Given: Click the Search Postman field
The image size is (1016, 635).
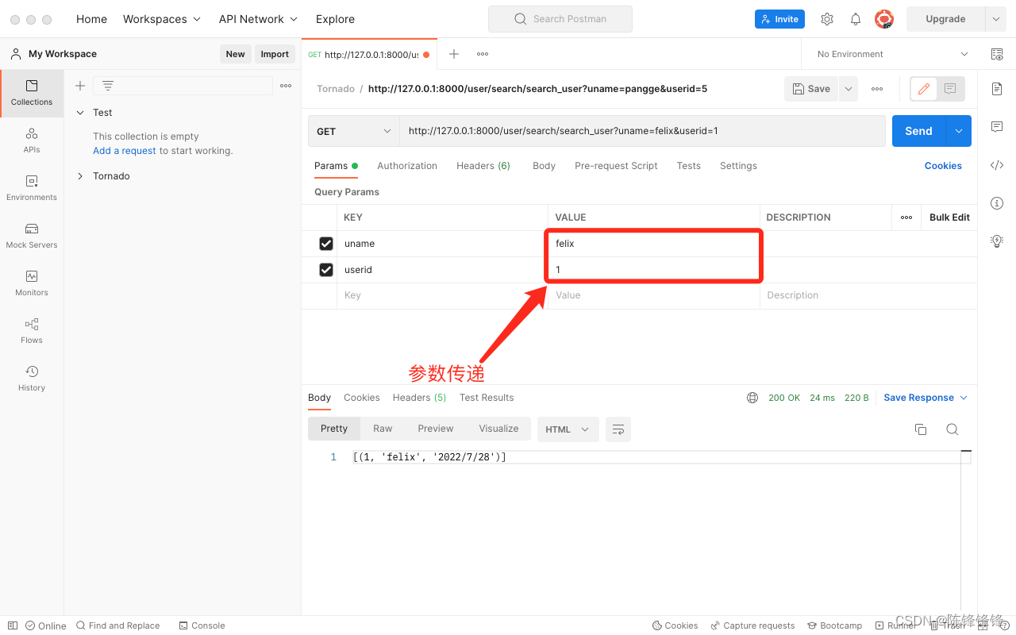Looking at the screenshot, I should coord(560,19).
